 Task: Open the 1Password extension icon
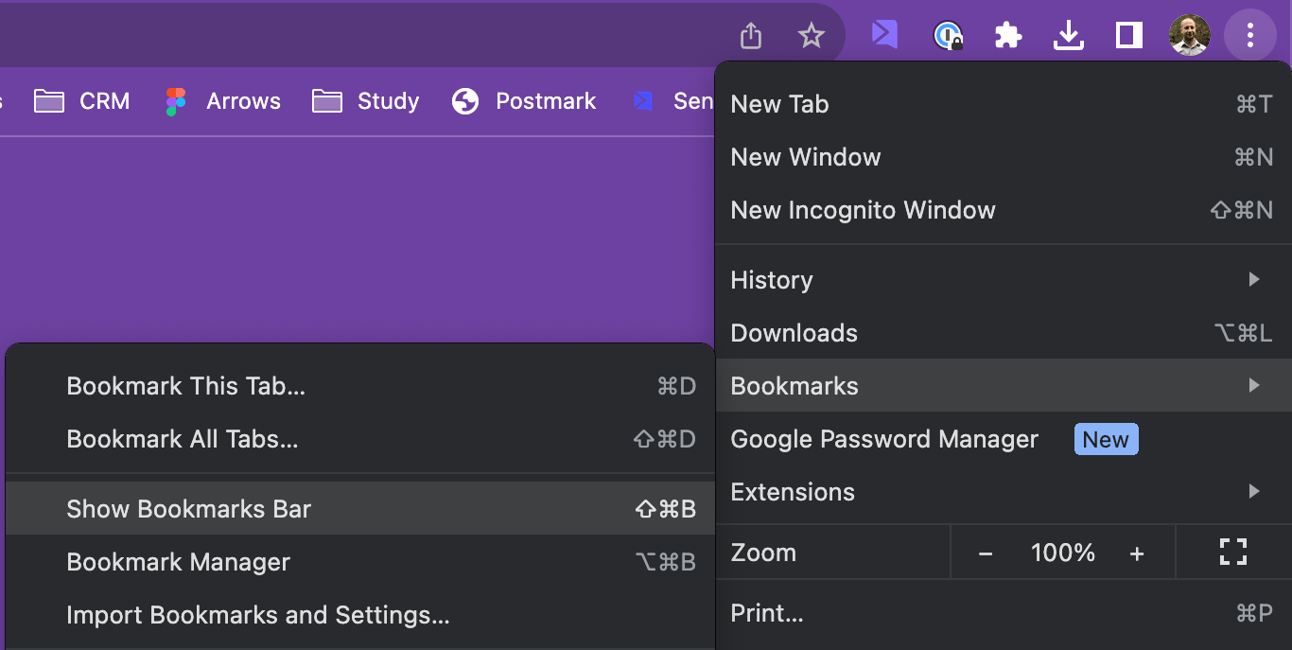pyautogui.click(x=948, y=36)
